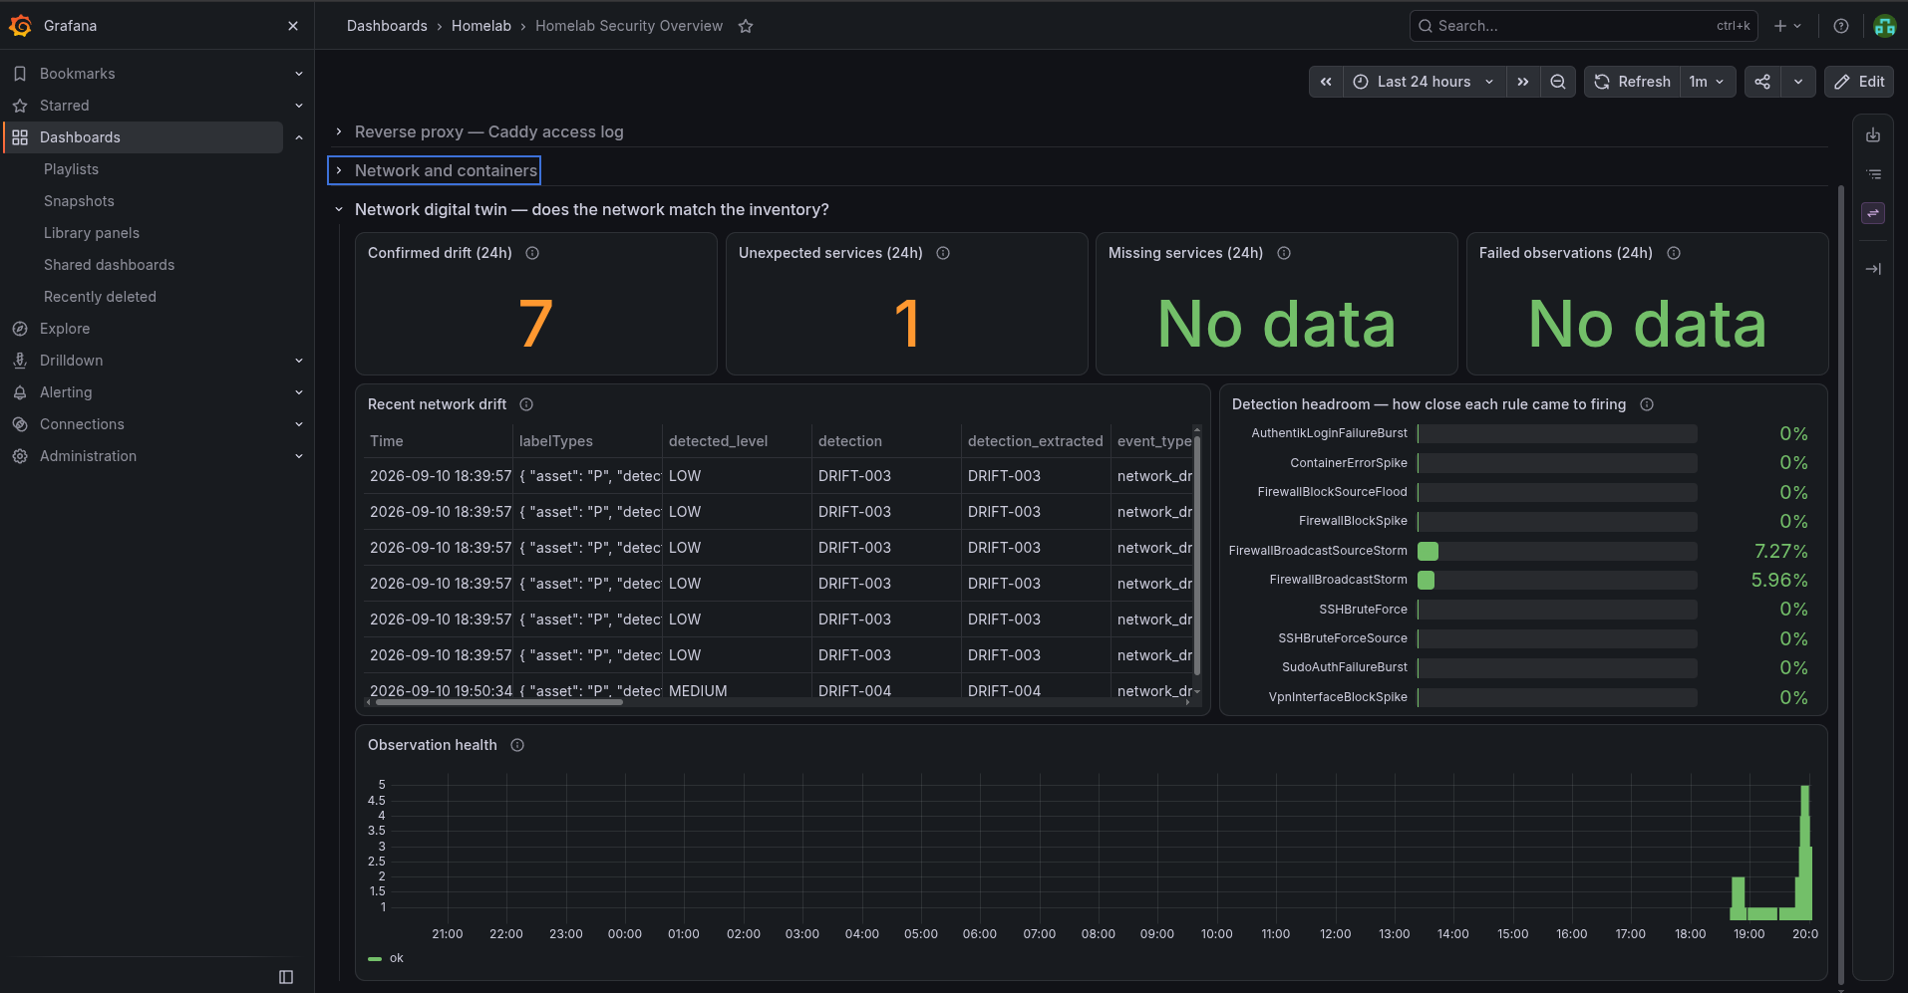1908x993 pixels.
Task: Open the 1m refresh interval dropdown
Action: point(1708,82)
